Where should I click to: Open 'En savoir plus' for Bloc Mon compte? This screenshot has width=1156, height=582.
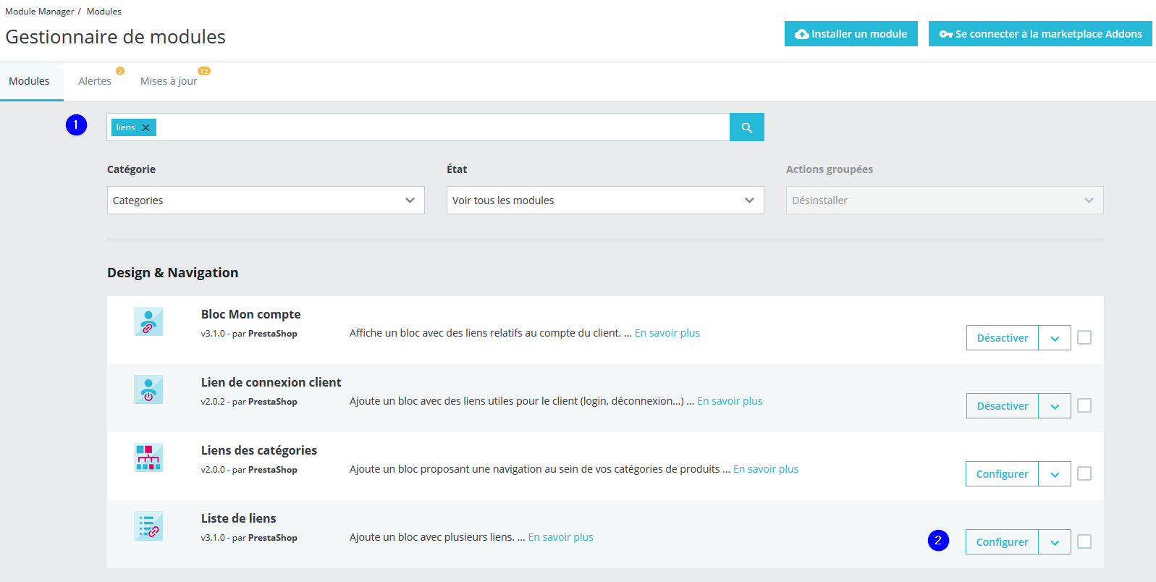[x=667, y=333]
